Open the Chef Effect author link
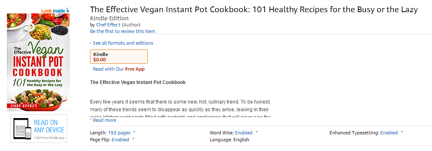Screen dimensions: 432x151 tap(108, 25)
